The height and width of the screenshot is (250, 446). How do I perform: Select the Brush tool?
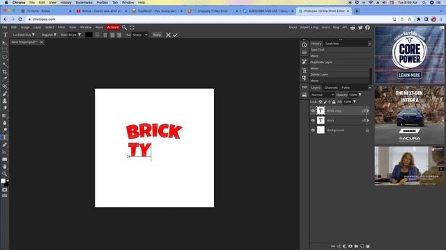coord(5,94)
